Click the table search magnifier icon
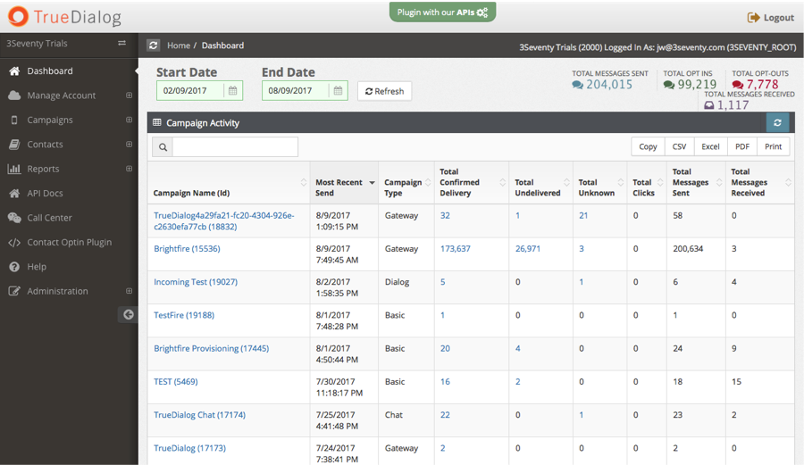Screen dimensions: 804x465 click(163, 147)
